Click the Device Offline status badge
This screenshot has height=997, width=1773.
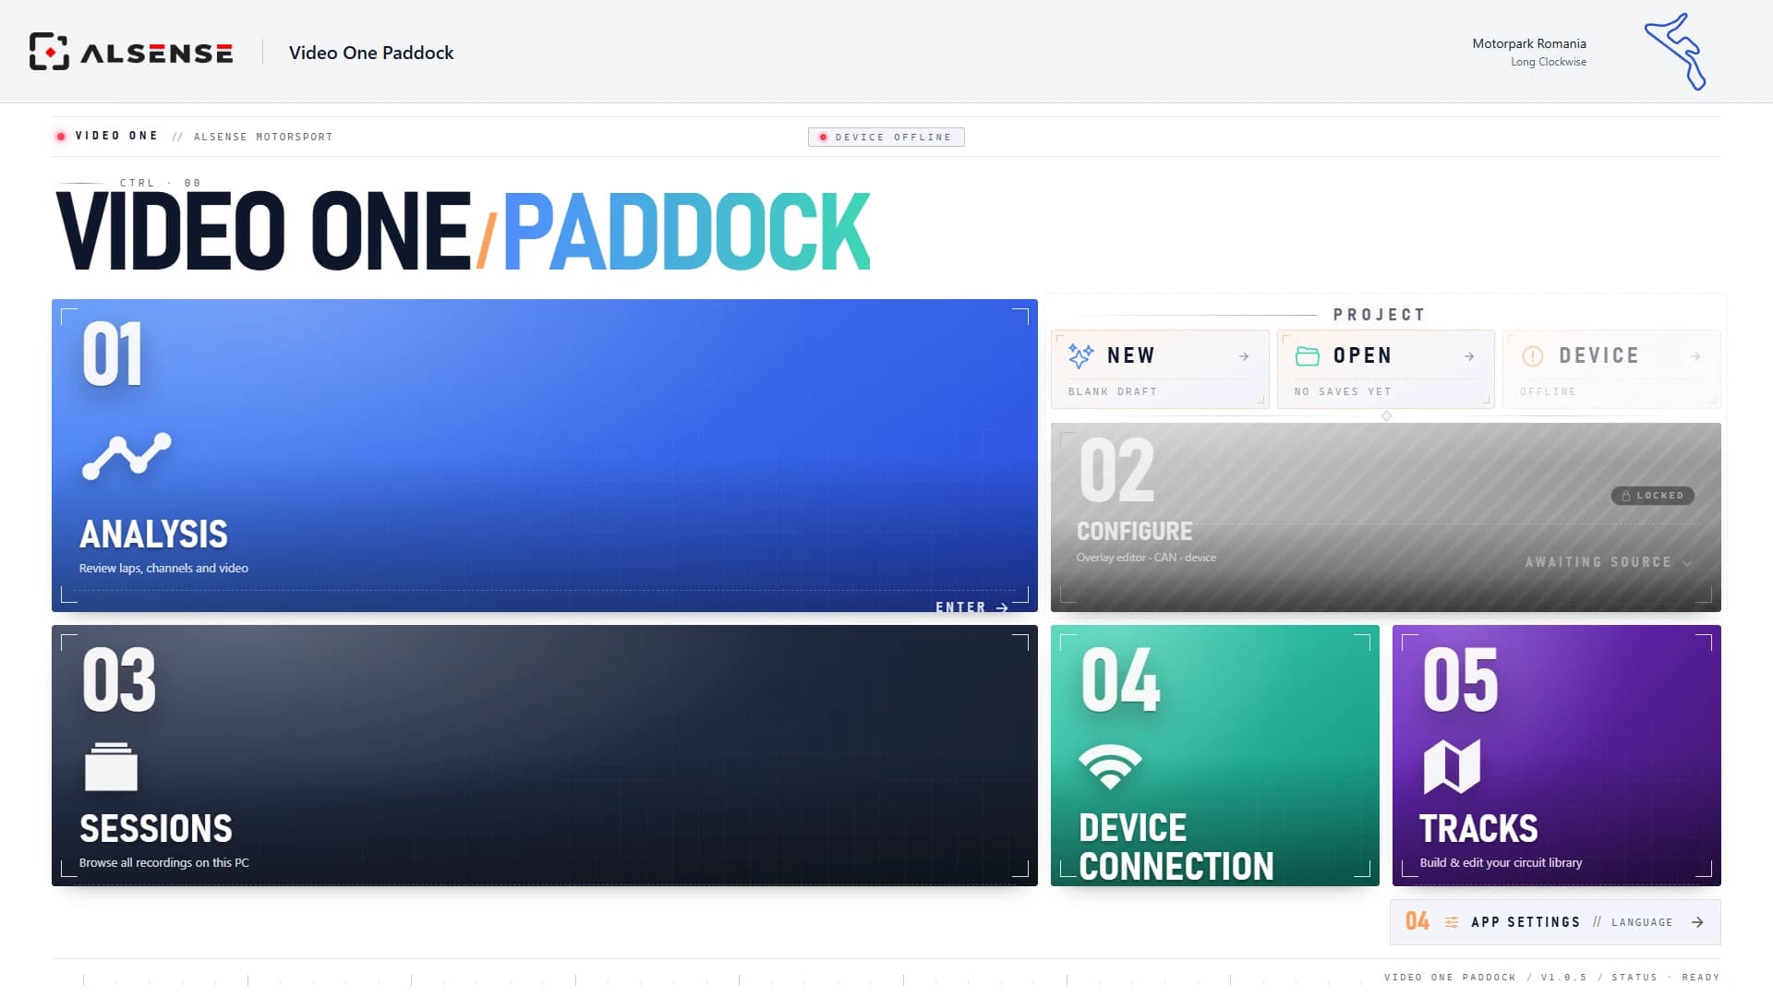886,137
